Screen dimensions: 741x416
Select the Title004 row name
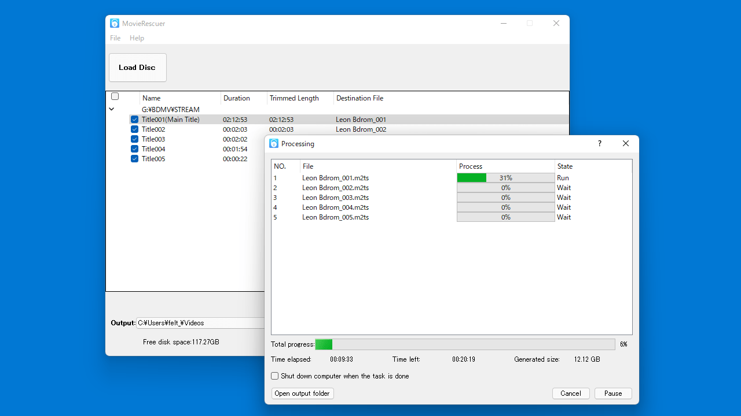coord(153,149)
